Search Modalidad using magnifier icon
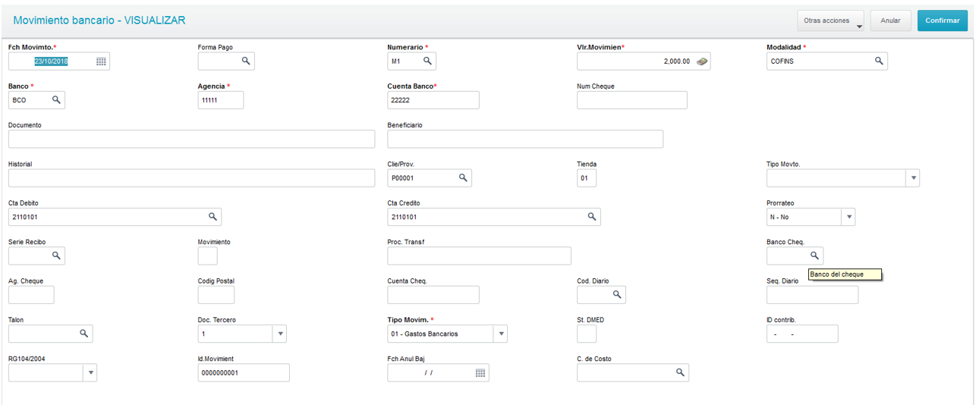The width and height of the screenshot is (976, 411). pos(879,61)
